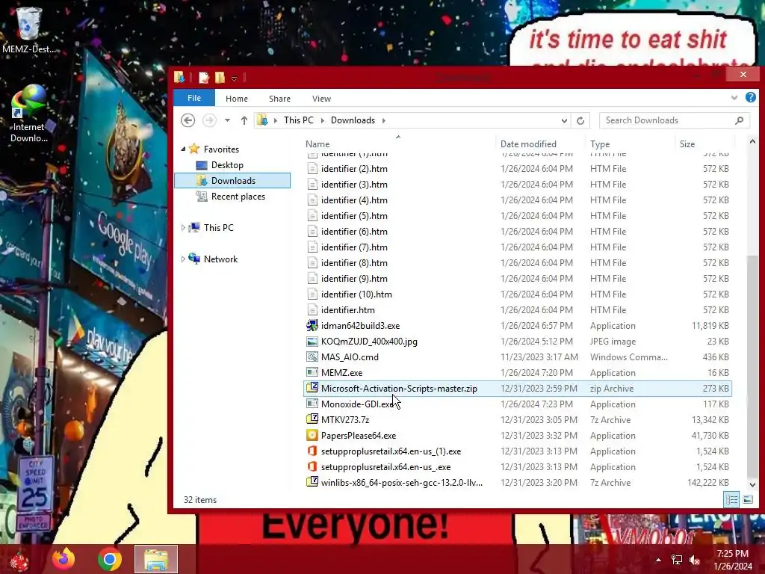Click the Properties quick access toolbar icon
The height and width of the screenshot is (574, 765).
(204, 77)
